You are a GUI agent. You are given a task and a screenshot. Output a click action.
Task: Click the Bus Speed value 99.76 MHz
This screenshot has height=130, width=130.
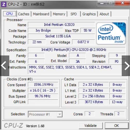point(43,96)
